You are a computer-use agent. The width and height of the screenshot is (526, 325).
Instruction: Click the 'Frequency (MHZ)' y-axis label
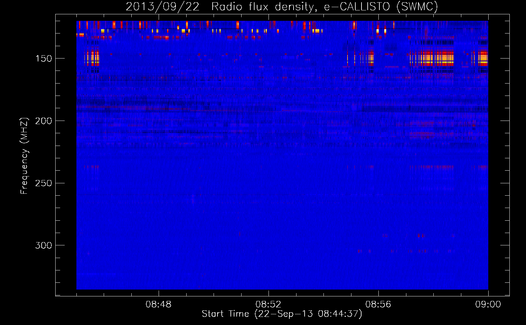pos(24,156)
